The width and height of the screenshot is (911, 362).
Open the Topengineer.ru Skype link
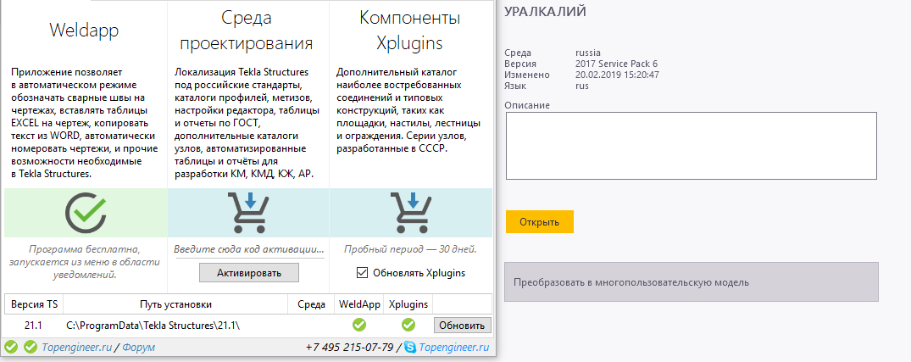point(453,348)
